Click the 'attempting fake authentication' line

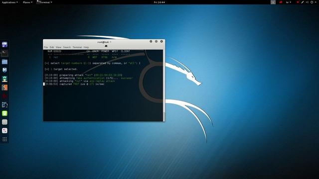89,78
